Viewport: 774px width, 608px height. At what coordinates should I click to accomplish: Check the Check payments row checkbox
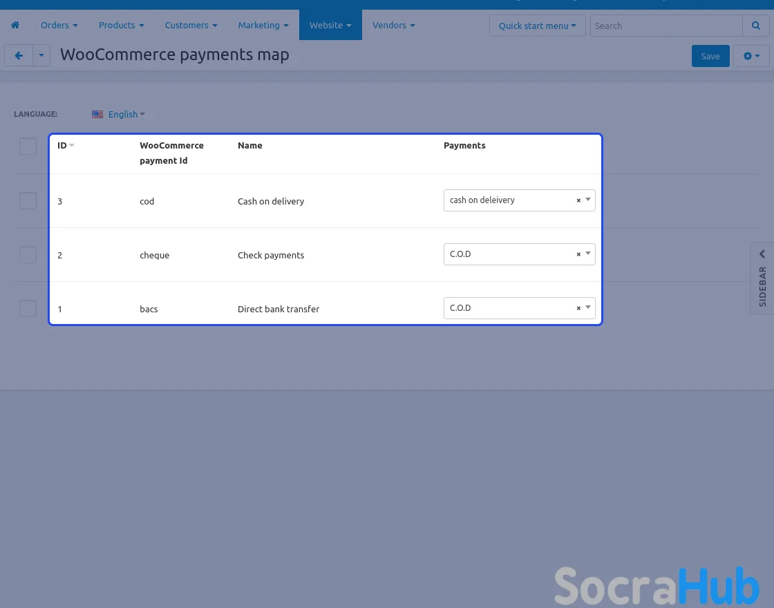point(28,255)
